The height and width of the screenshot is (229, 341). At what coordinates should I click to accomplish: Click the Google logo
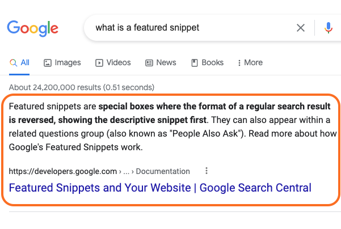tap(32, 28)
